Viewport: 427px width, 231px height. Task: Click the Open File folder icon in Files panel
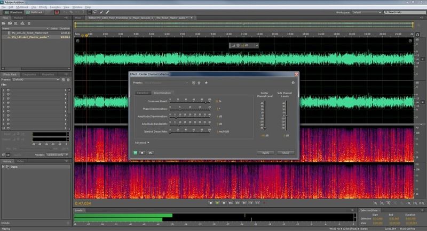[x=4, y=23]
